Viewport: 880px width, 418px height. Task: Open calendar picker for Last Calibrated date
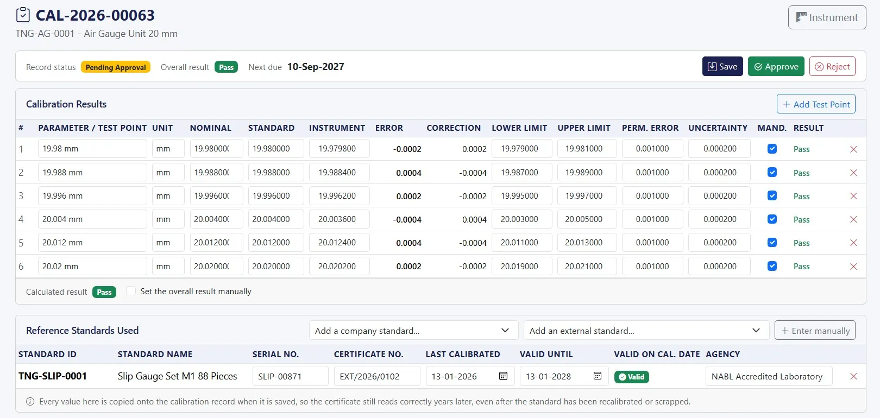tap(503, 376)
